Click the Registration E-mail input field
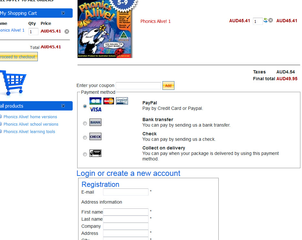This screenshot has width=302, height=240. click(x=126, y=192)
